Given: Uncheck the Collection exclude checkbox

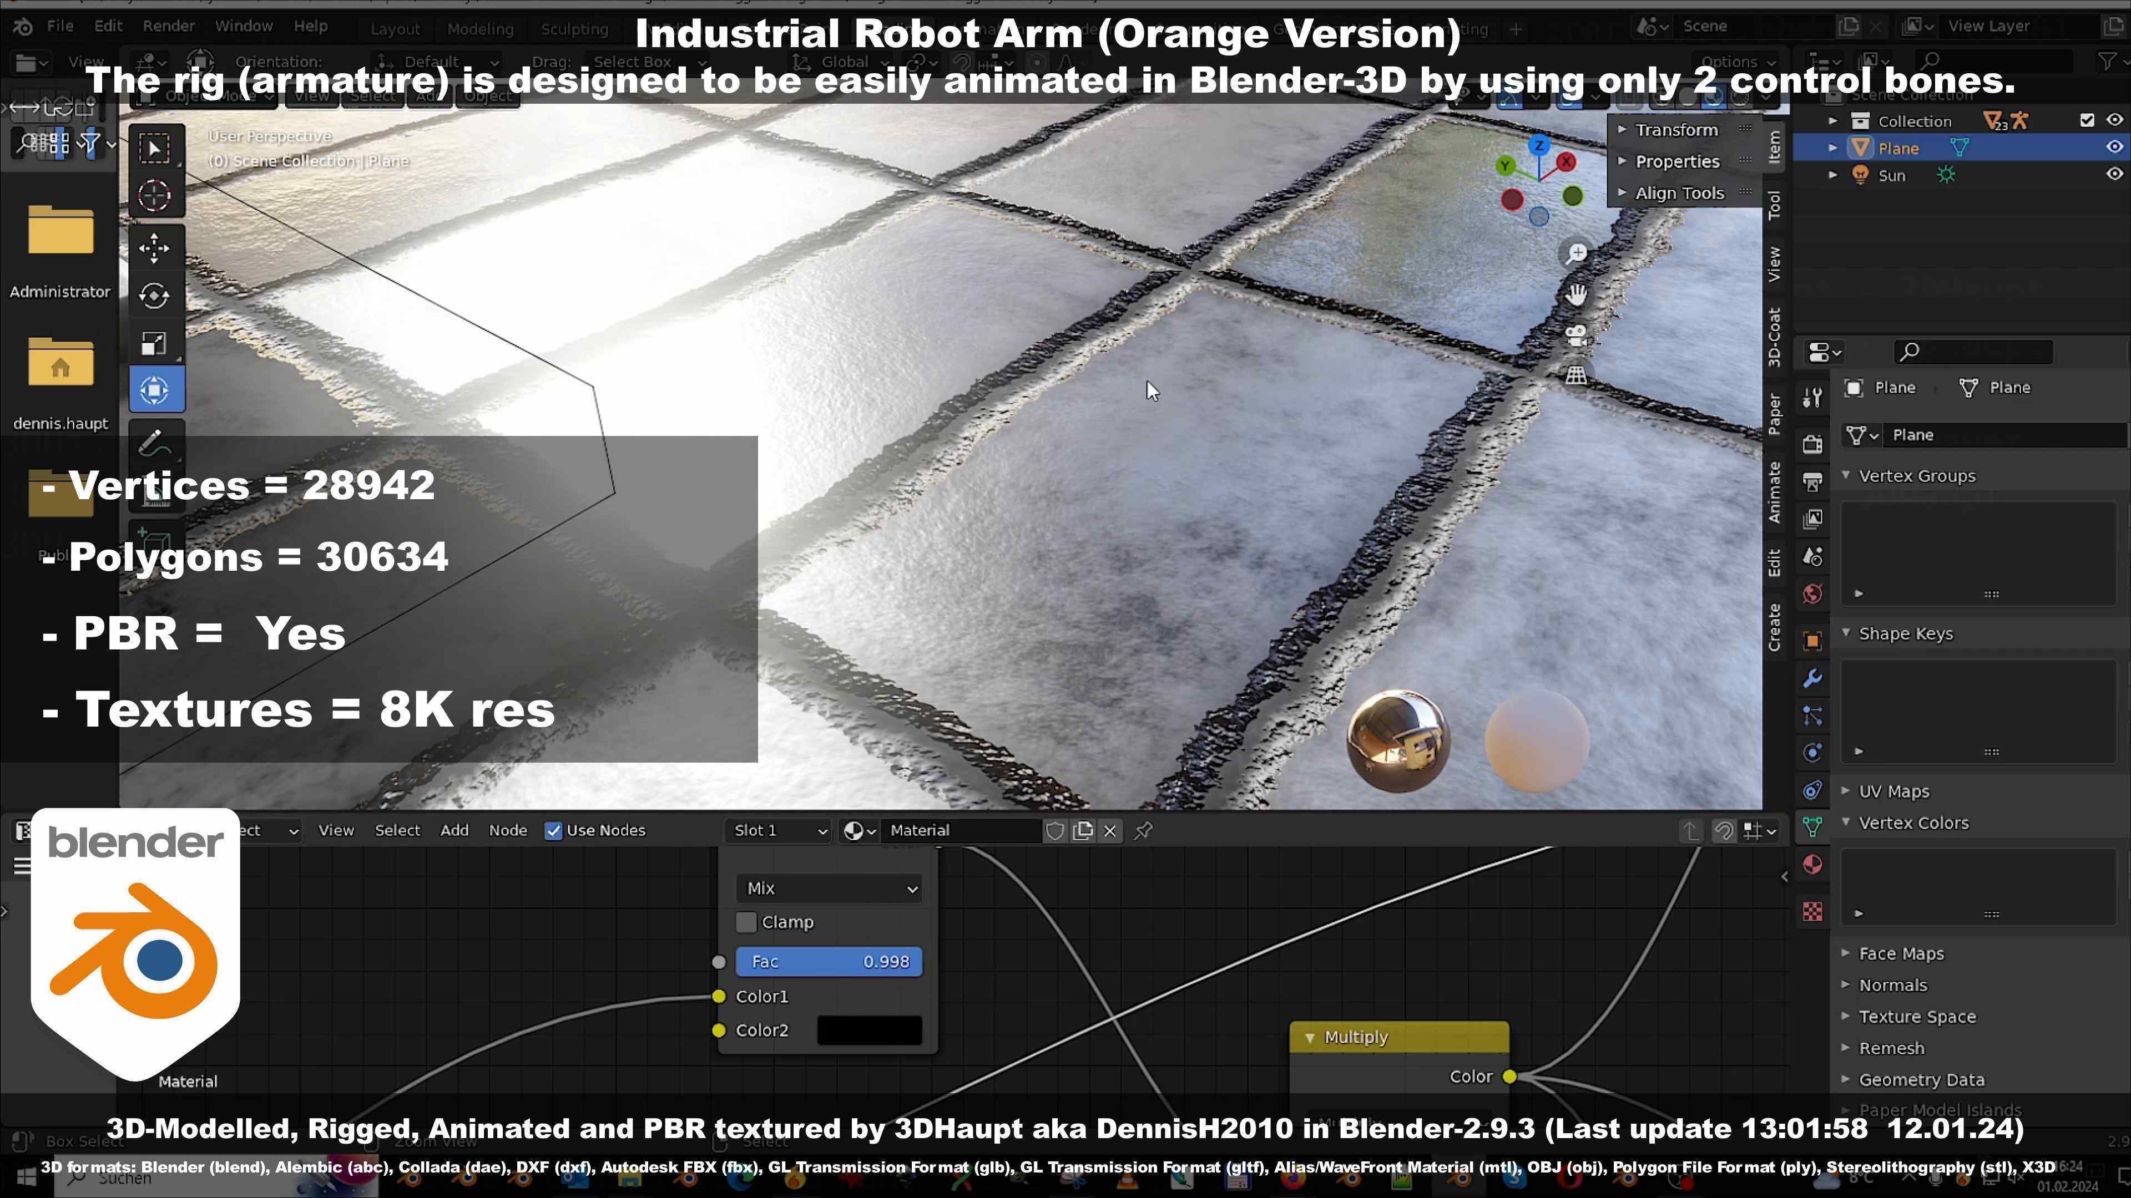Looking at the screenshot, I should (2087, 121).
